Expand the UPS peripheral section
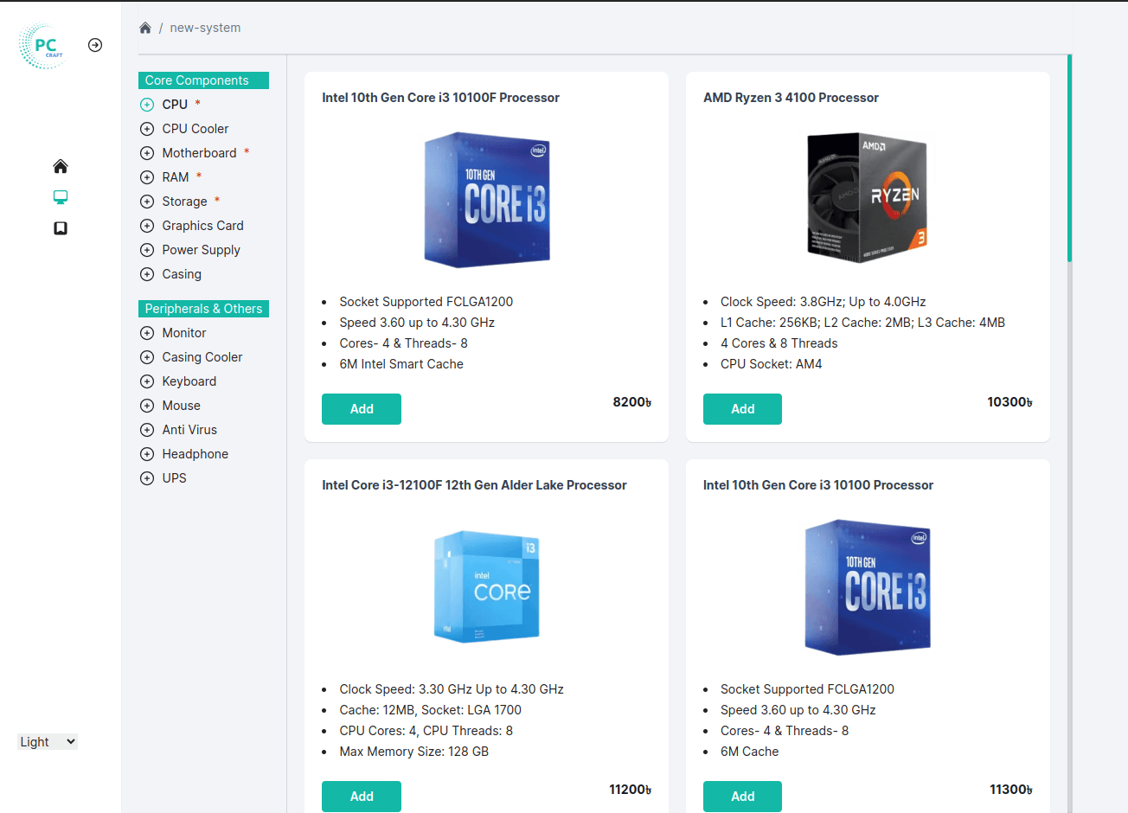Image resolution: width=1128 pixels, height=813 pixels. [x=146, y=477]
